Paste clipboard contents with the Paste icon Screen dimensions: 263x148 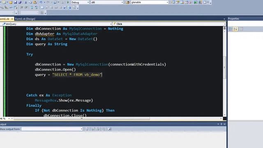coord(35,2)
